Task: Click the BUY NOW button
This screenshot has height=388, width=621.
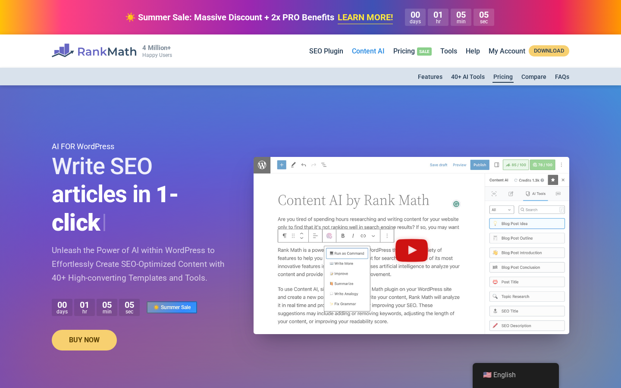Action: click(x=84, y=340)
